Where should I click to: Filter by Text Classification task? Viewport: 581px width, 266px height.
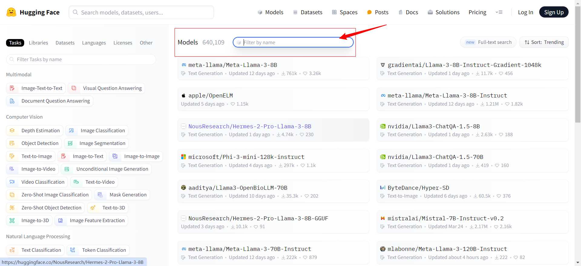point(35,250)
